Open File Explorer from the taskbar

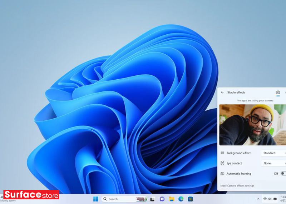[172, 199]
